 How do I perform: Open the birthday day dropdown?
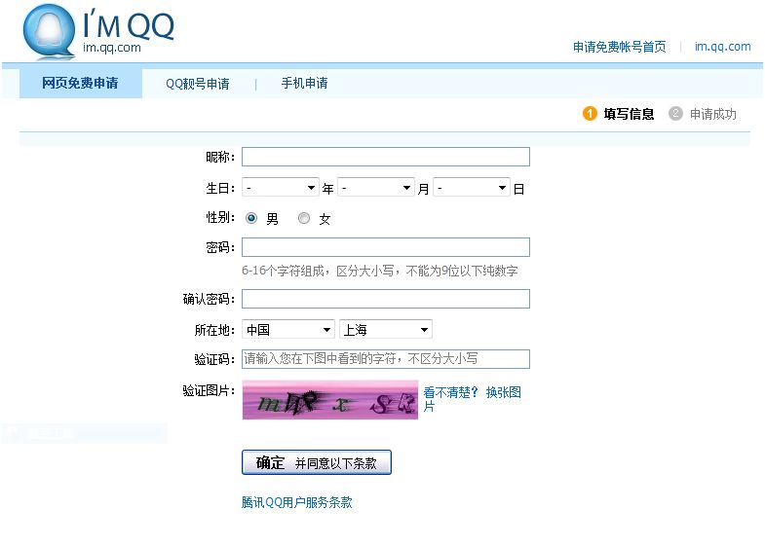click(472, 188)
